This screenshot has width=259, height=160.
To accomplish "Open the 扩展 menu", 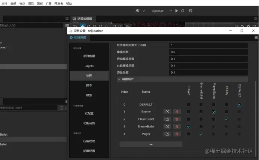I will pos(48,3).
